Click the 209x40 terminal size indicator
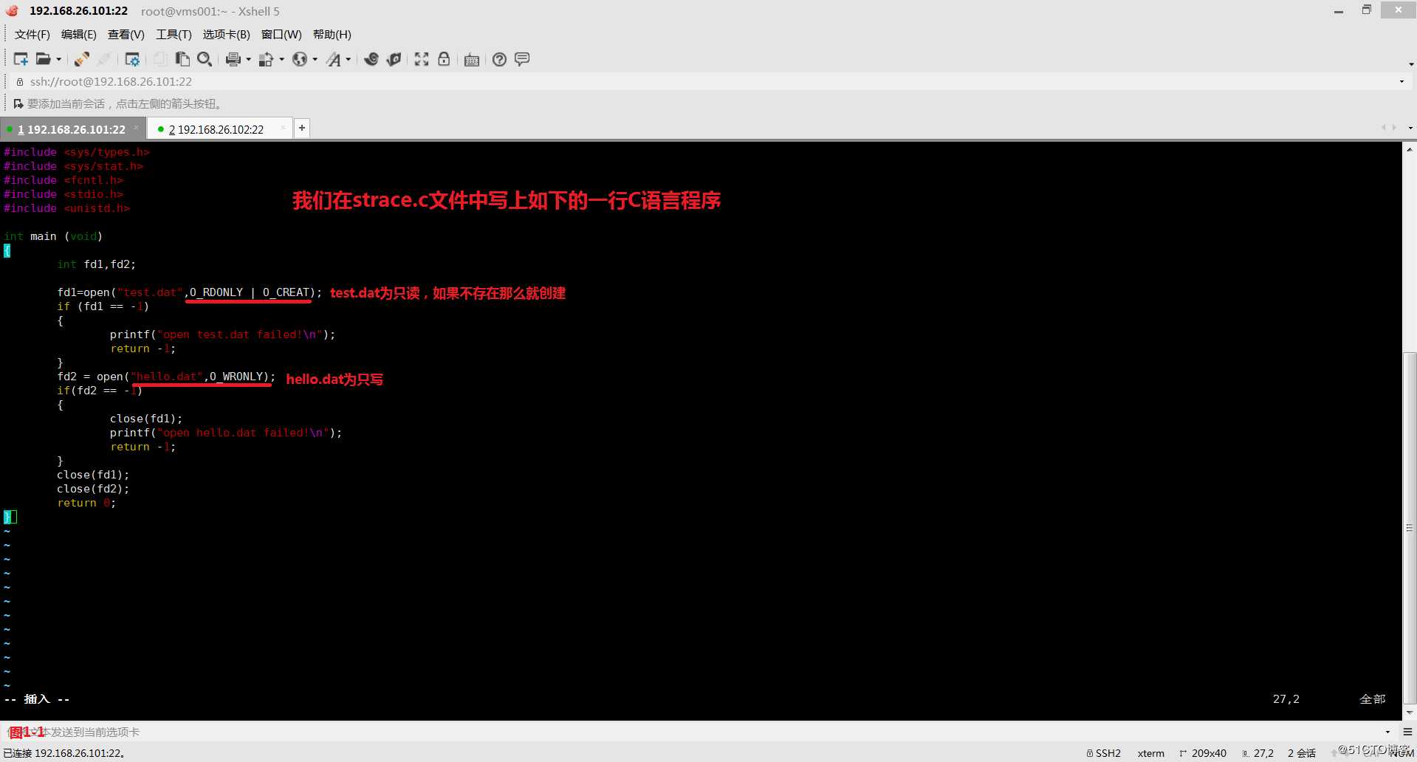1417x762 pixels. (x=1203, y=753)
